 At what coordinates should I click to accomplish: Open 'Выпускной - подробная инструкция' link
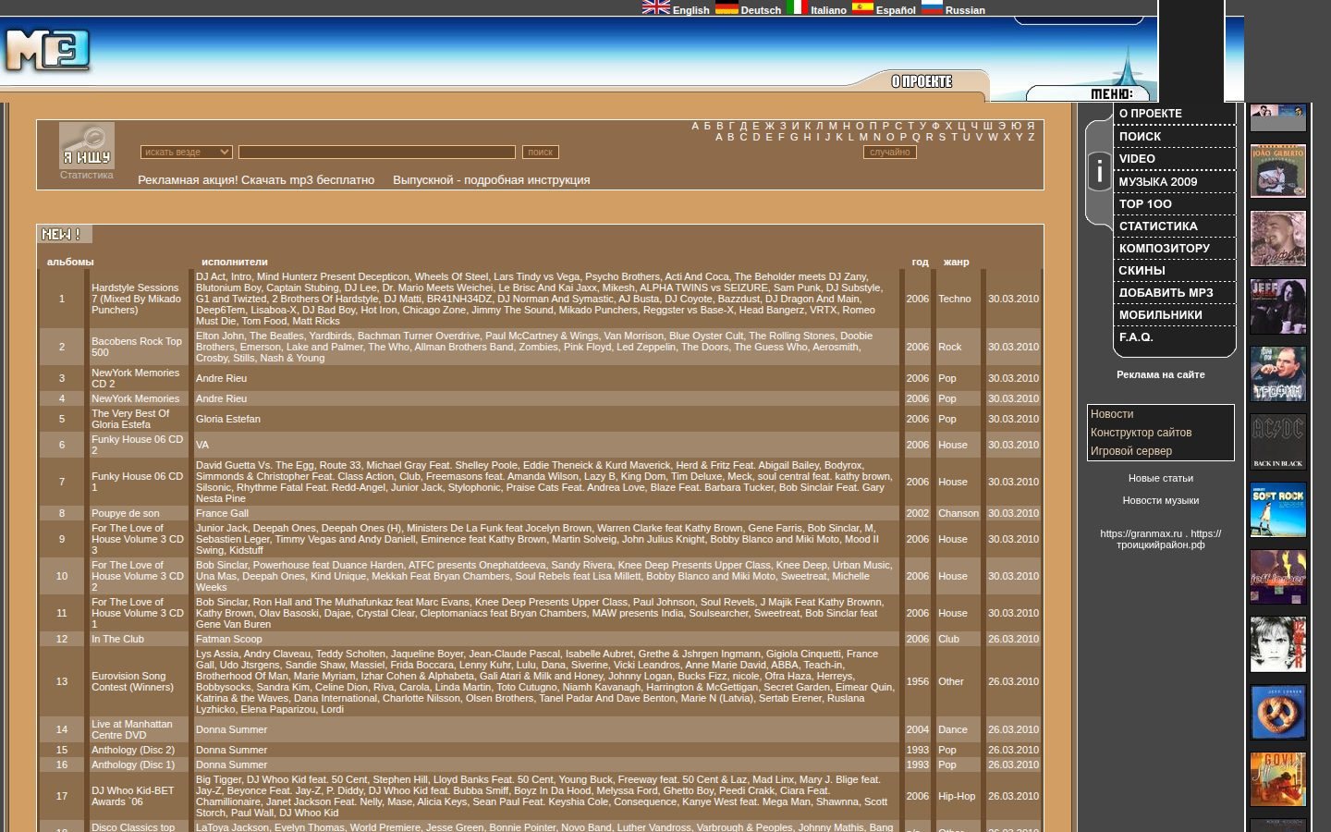491,180
